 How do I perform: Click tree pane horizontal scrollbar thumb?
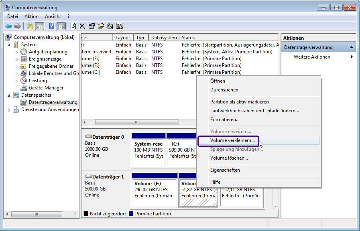tap(37, 214)
